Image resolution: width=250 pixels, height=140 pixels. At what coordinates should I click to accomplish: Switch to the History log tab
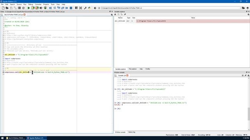pos(132,132)
